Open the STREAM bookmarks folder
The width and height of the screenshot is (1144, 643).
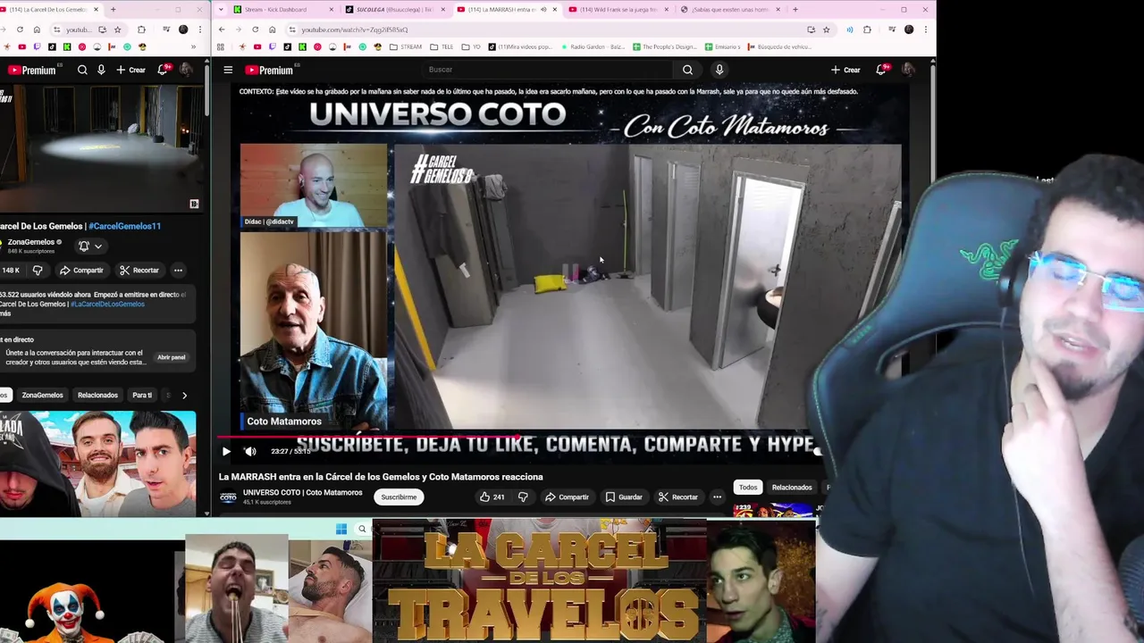[x=405, y=47]
